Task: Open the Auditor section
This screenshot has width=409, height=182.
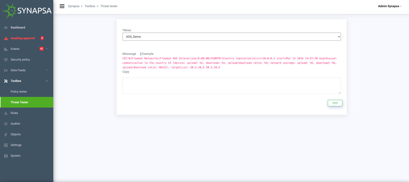Action: [15, 124]
